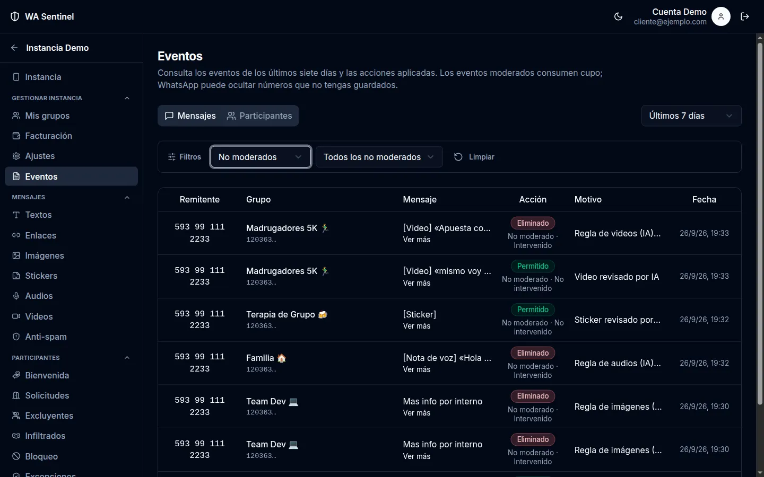The height and width of the screenshot is (477, 764).
Task: Open Audios message rules
Action: point(71,296)
